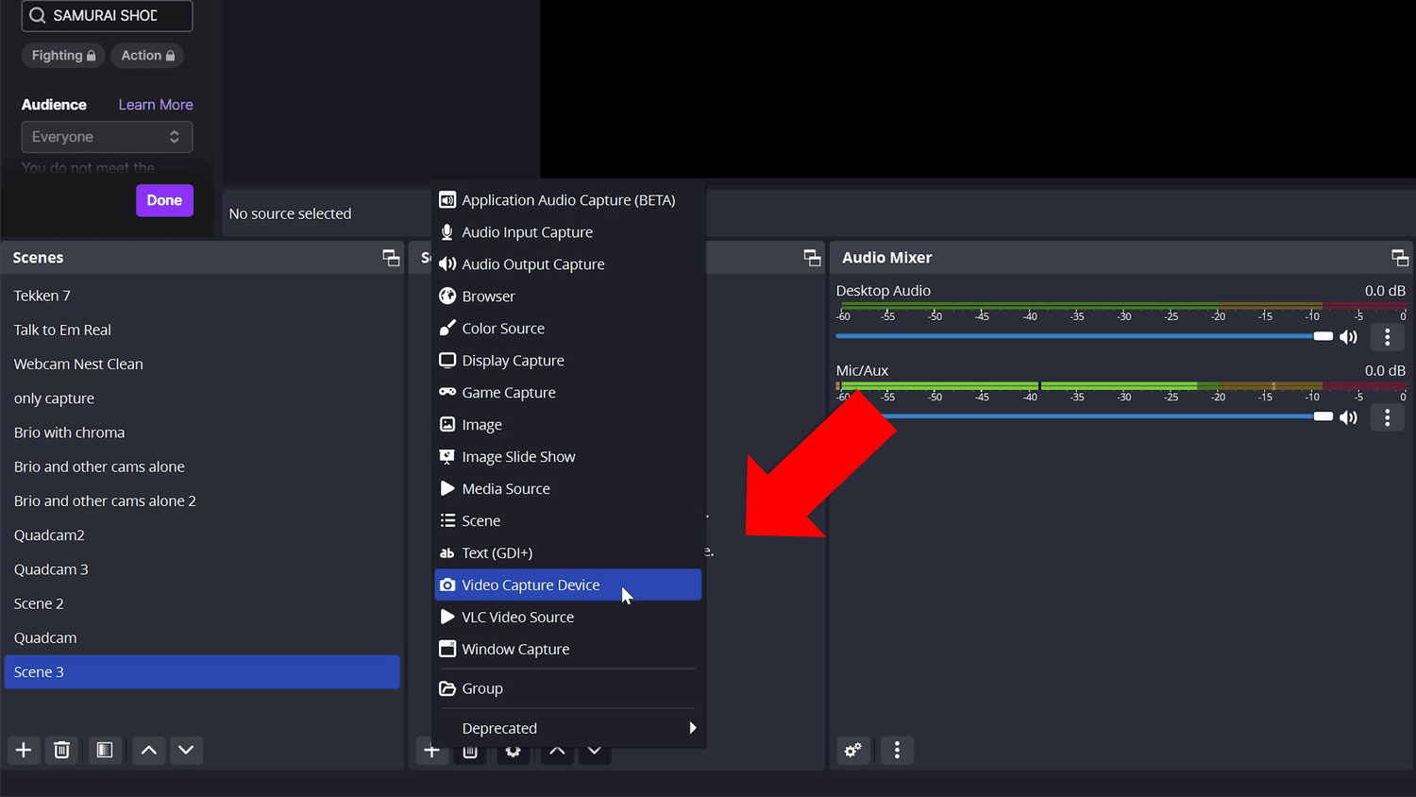The height and width of the screenshot is (797, 1416).
Task: Click the Done button
Action: point(163,200)
